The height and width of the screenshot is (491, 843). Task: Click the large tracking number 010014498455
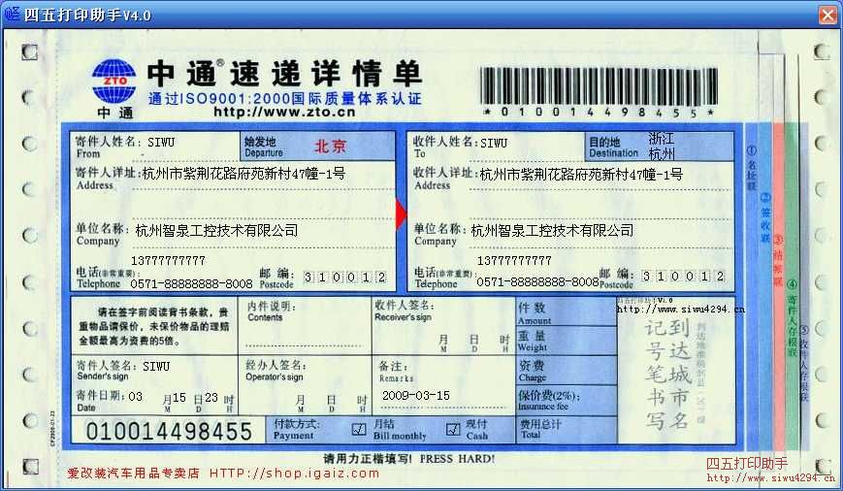coord(169,431)
